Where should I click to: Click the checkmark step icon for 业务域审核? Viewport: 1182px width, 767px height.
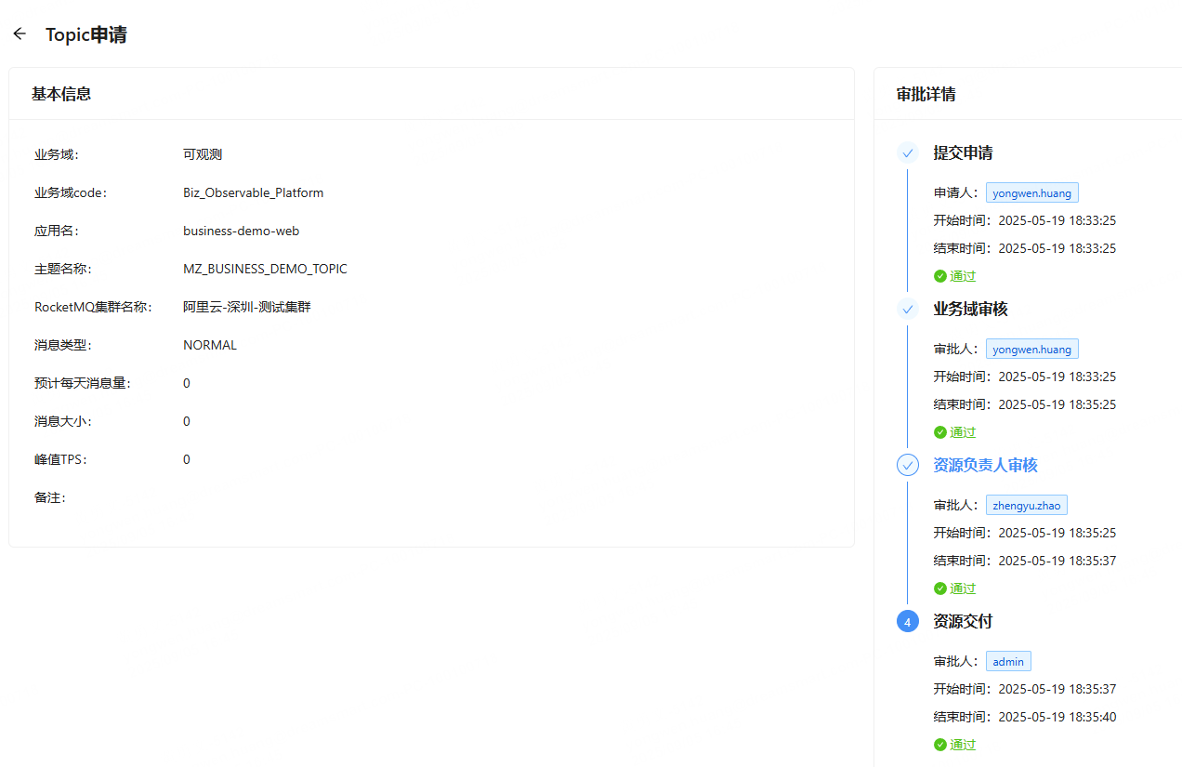pyautogui.click(x=908, y=310)
